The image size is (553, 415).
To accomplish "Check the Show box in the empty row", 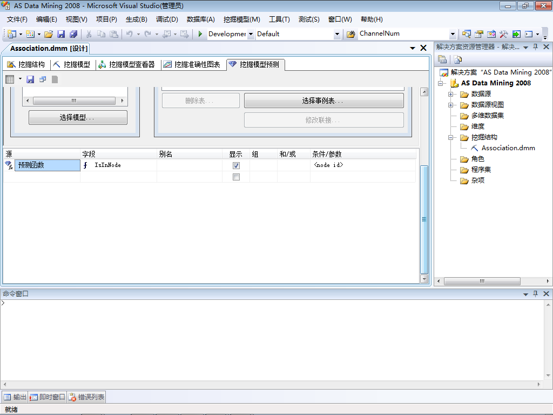I will pos(237,177).
